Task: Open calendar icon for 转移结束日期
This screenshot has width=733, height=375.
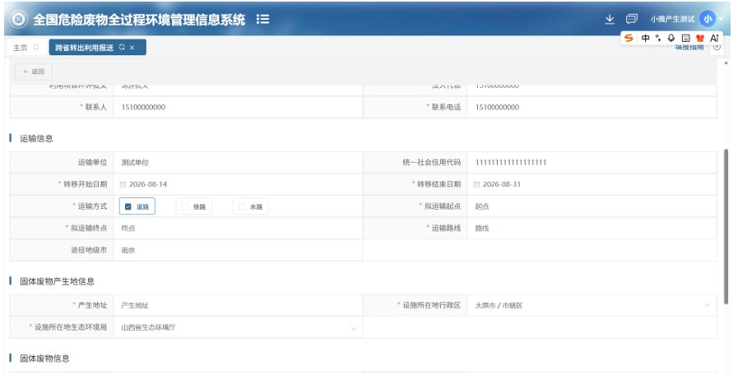Action: (x=476, y=184)
